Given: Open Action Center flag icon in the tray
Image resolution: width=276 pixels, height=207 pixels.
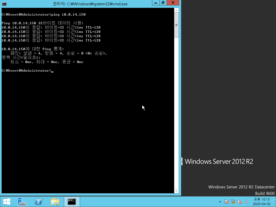Looking at the screenshot, I should click(x=226, y=202).
